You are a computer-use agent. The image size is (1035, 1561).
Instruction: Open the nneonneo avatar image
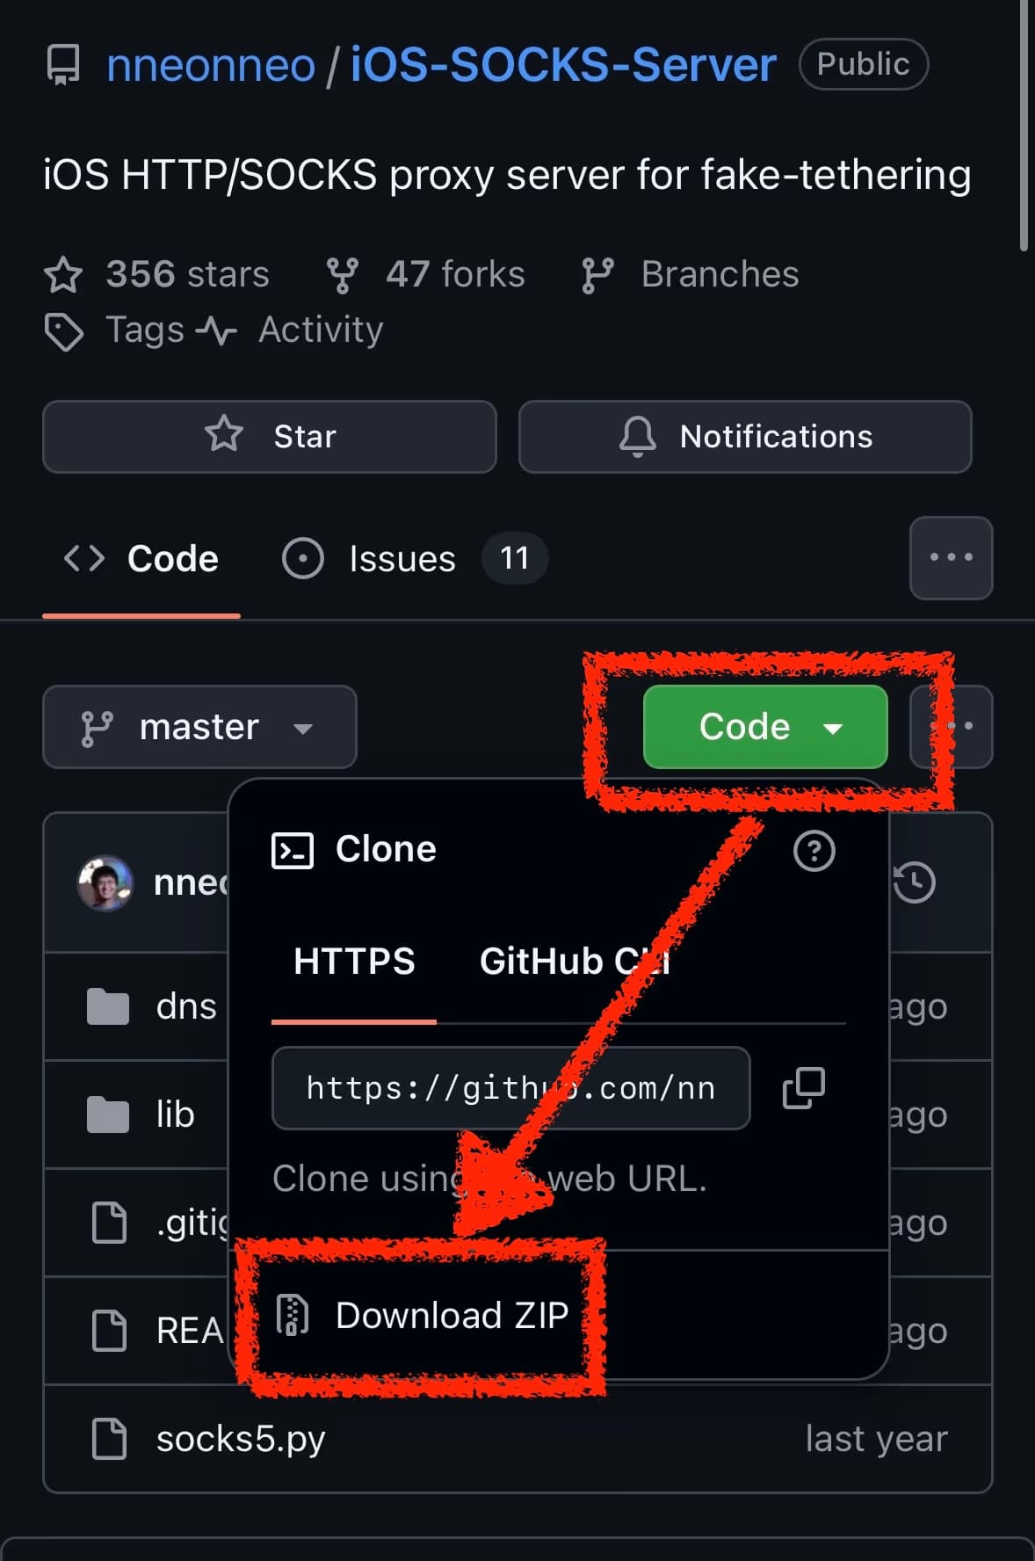click(x=105, y=882)
